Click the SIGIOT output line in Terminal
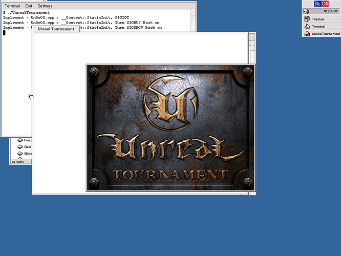Screen dimensions: 341x256 click(x=66, y=17)
